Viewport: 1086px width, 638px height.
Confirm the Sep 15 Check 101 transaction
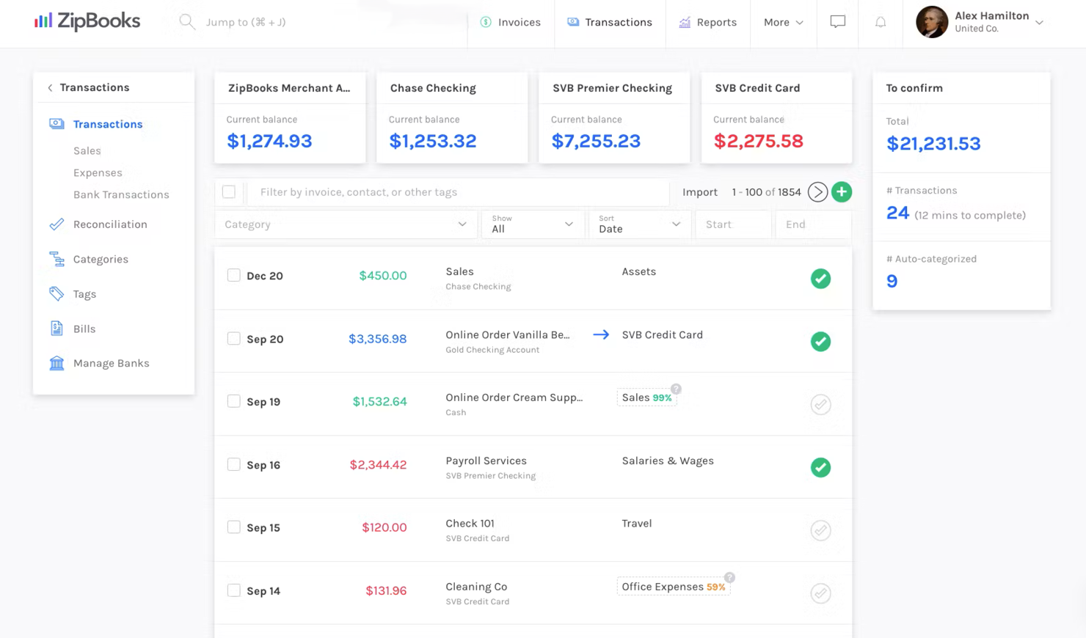(x=820, y=530)
